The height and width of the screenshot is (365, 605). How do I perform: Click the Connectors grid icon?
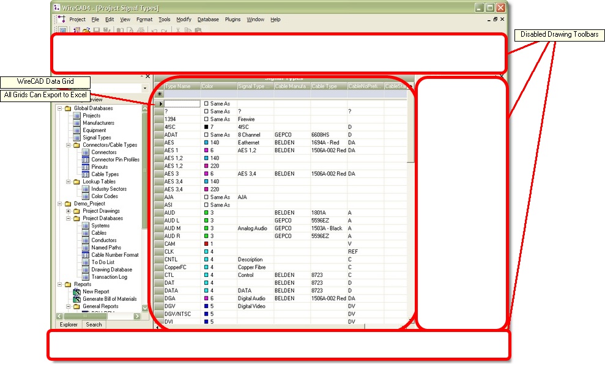click(x=85, y=152)
